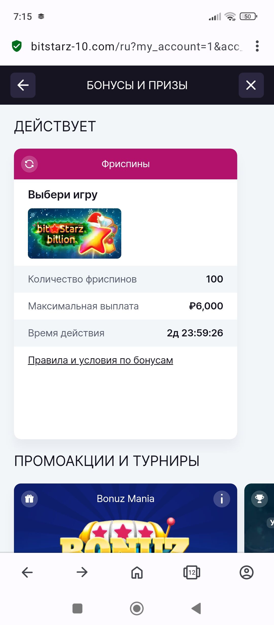Open the info icon on Bonuz Mania
274x625 pixels.
222,499
